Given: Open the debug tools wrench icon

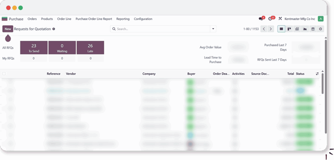Looking at the screenshot, I should click(280, 19).
